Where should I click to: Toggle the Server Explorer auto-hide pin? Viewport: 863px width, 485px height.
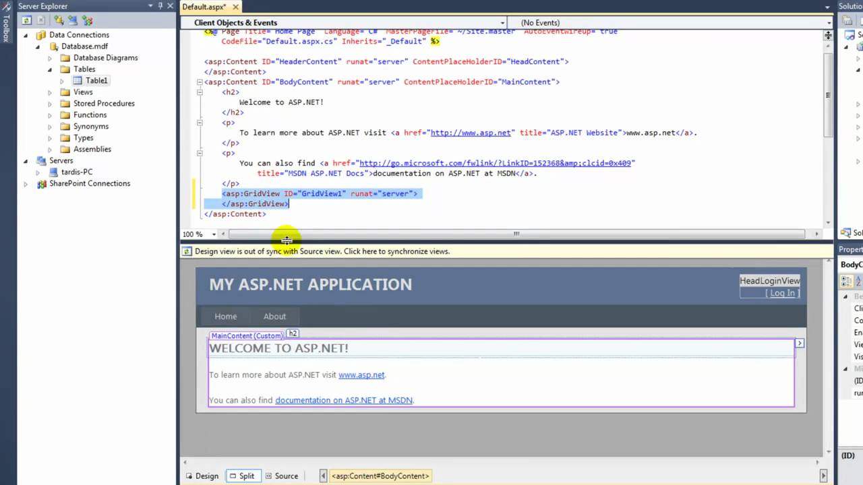tap(160, 6)
